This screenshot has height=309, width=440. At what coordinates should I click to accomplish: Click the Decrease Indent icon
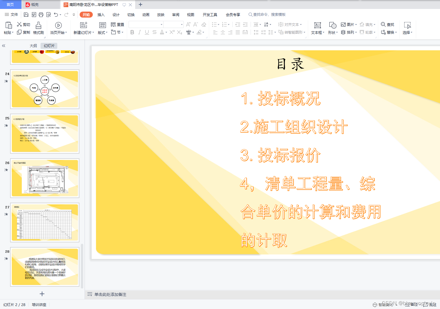pos(238,24)
